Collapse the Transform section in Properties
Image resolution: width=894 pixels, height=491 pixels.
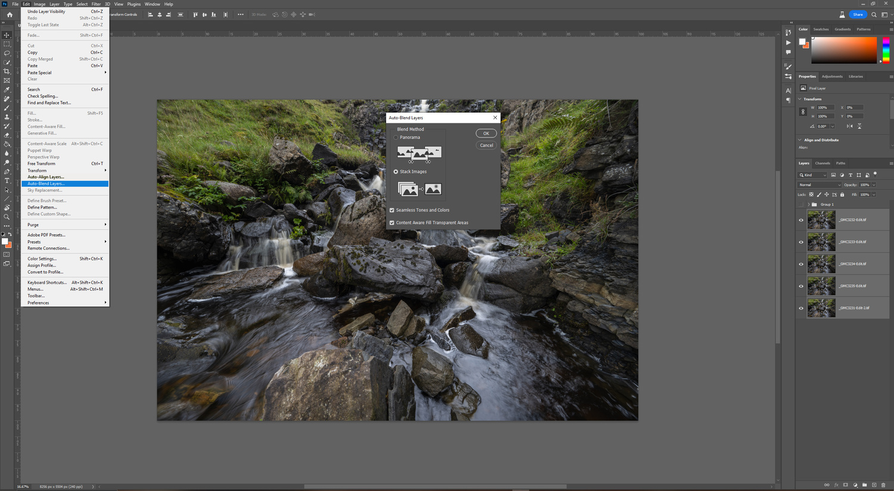coord(800,99)
